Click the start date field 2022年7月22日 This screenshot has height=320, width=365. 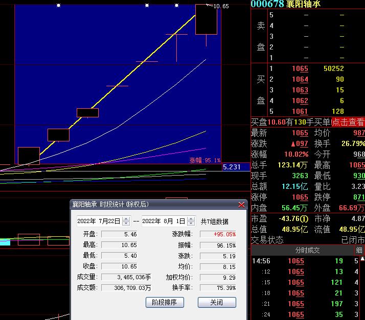(x=99, y=221)
